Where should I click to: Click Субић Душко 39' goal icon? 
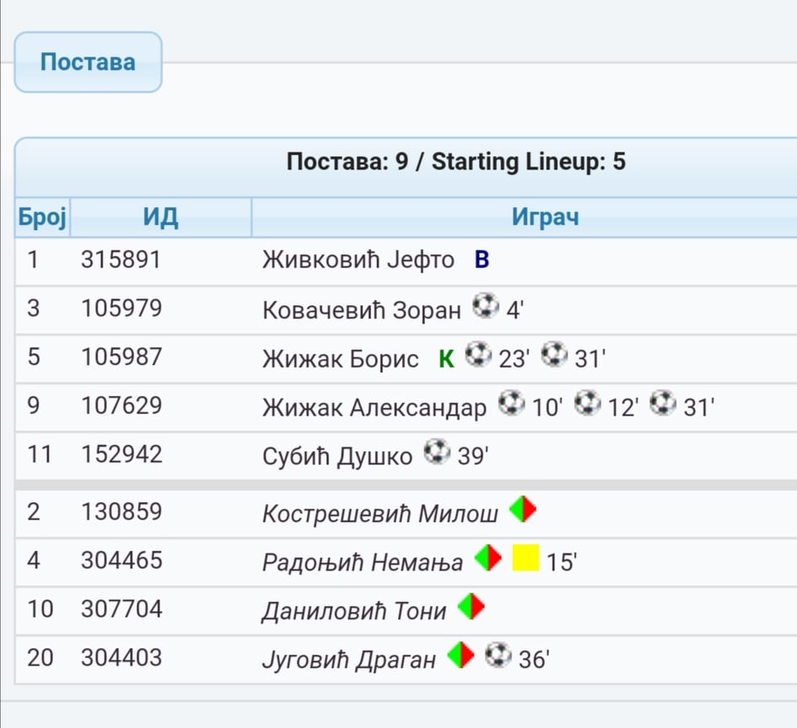click(437, 452)
